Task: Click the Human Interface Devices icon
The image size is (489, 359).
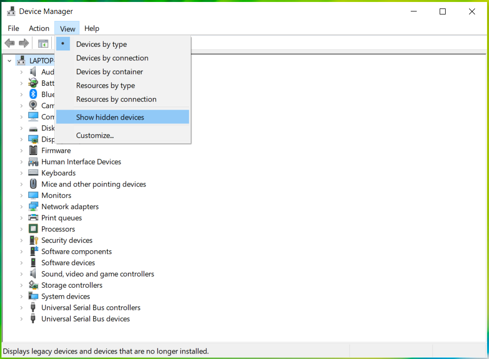Action: coord(33,162)
